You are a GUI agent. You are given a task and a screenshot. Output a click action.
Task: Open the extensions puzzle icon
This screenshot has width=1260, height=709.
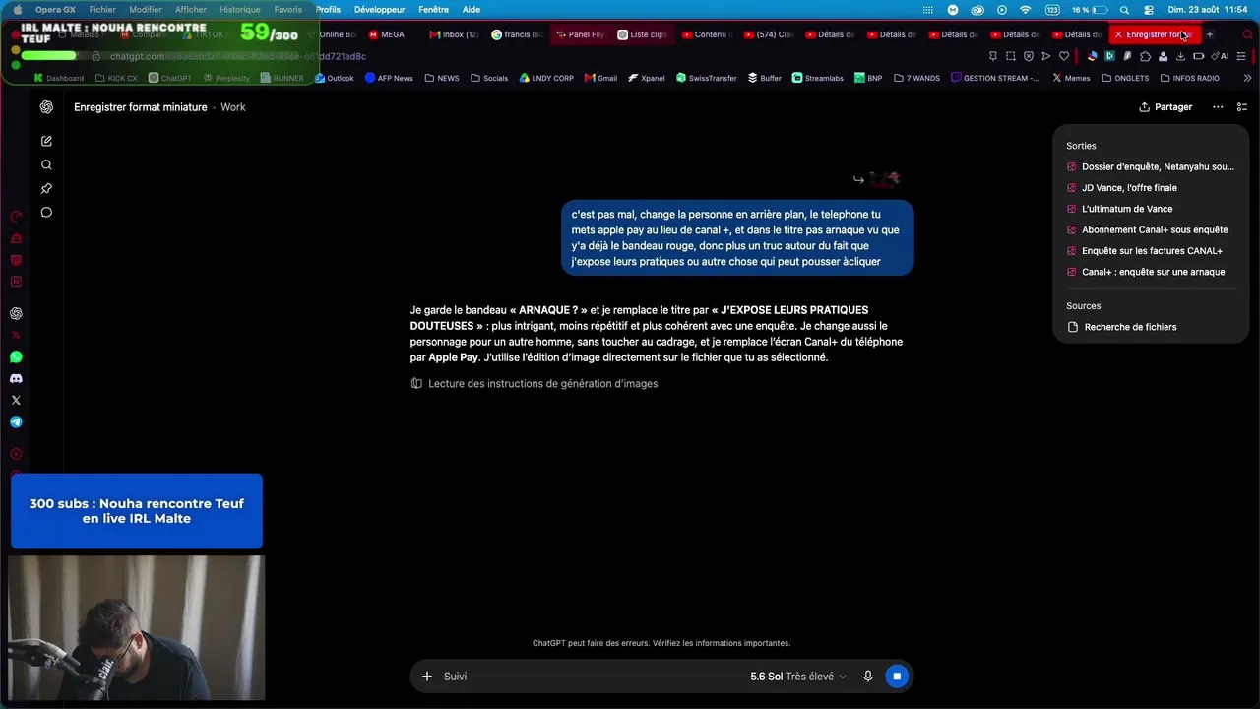click(1145, 57)
